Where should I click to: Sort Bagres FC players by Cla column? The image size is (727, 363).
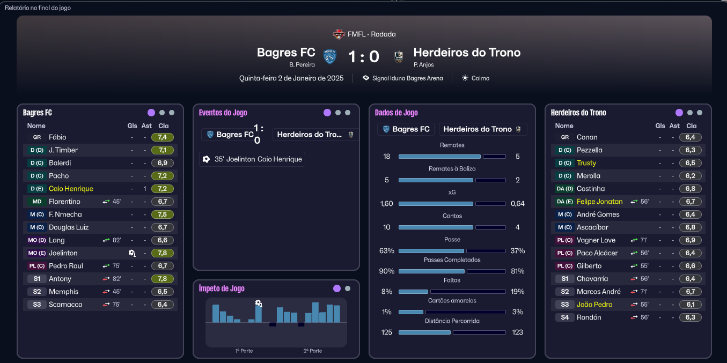[x=164, y=126]
